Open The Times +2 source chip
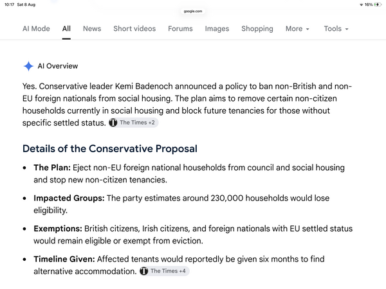The width and height of the screenshot is (386, 289). coord(133,123)
